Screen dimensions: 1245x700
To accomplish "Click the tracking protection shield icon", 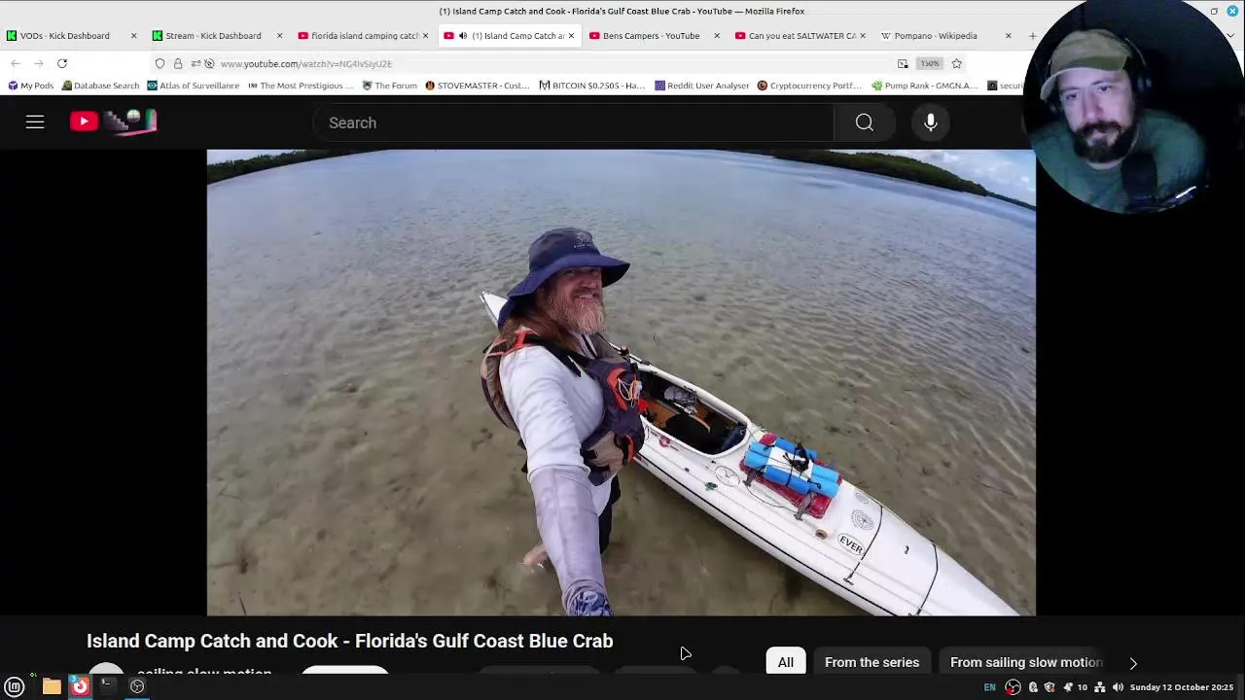I will click(160, 63).
